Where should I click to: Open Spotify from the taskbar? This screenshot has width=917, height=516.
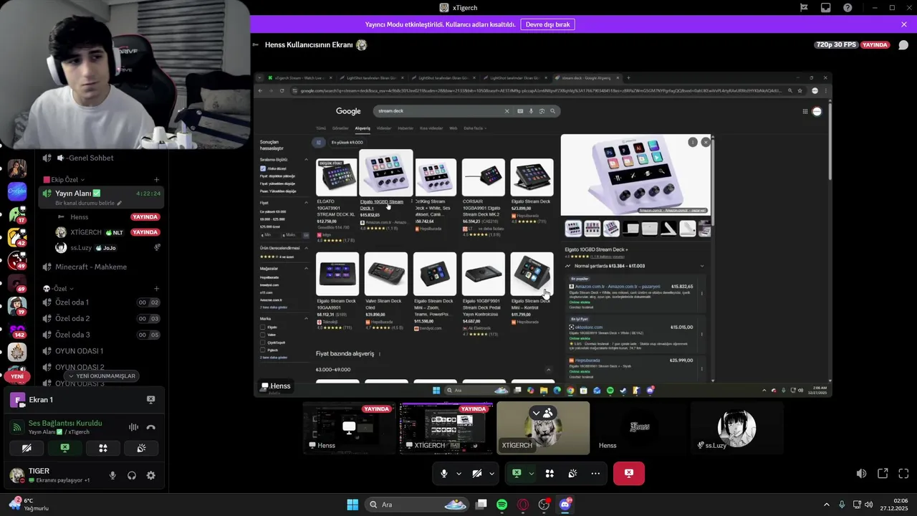[x=501, y=505]
